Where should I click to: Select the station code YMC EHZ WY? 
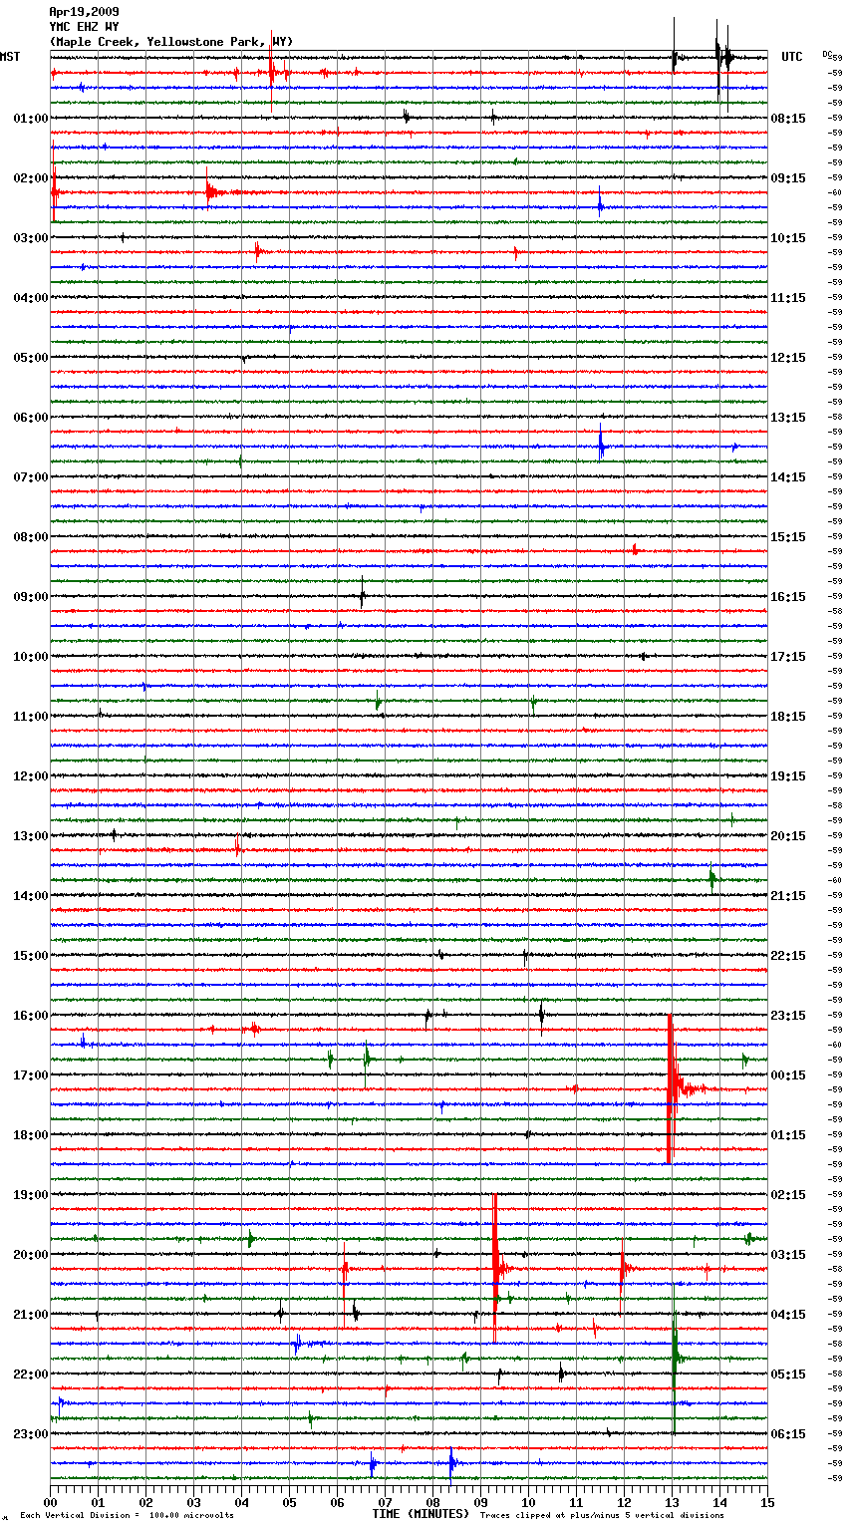tap(84, 27)
